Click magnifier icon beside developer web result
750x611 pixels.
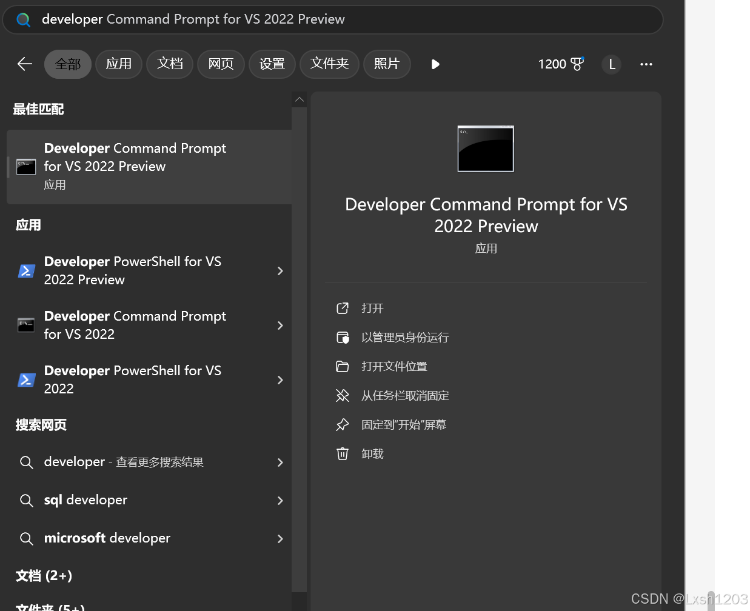26,462
